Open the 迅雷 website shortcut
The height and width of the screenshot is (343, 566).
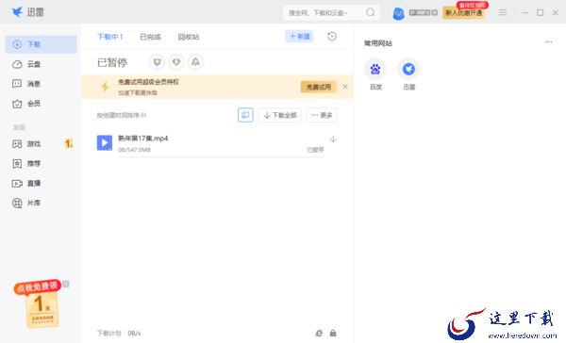tap(408, 74)
